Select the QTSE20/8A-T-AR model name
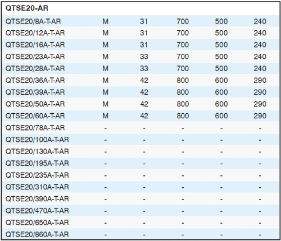The image size is (281, 241). [33, 21]
